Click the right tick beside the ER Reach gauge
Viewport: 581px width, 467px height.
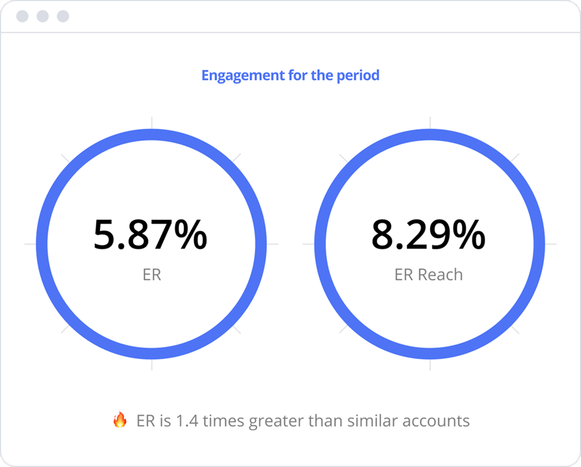click(x=552, y=244)
